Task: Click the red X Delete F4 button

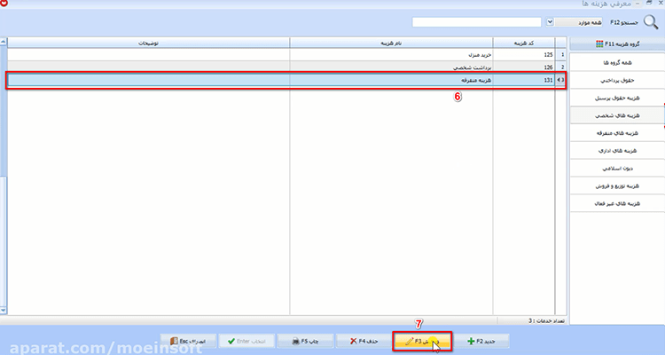Action: point(364,341)
